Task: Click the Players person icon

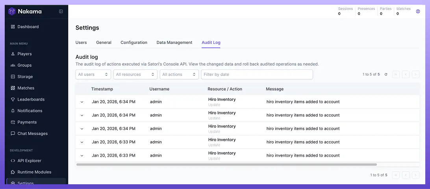Action: [x=13, y=54]
